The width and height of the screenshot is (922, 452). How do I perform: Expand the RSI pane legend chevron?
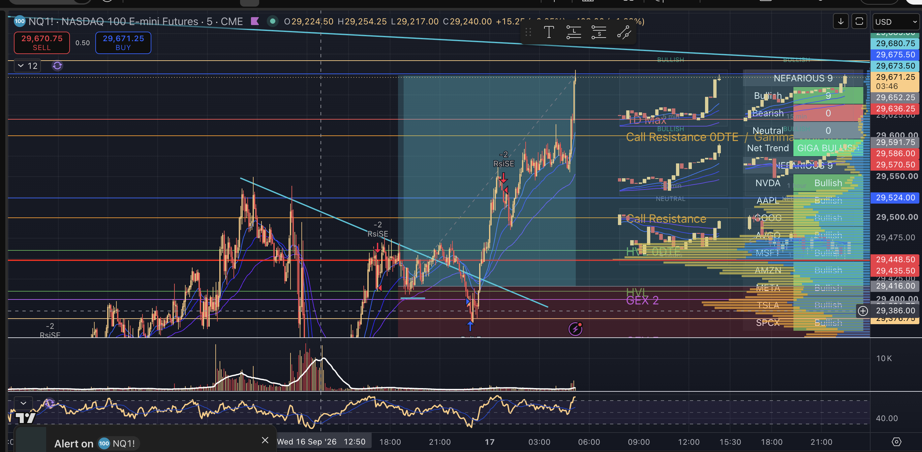tap(23, 403)
